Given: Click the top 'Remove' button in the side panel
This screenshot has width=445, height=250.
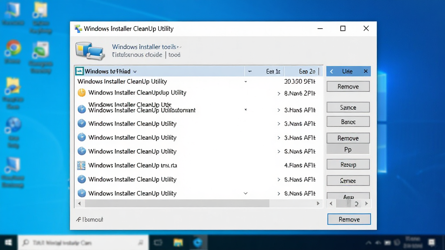Looking at the screenshot, I should coord(348,86).
